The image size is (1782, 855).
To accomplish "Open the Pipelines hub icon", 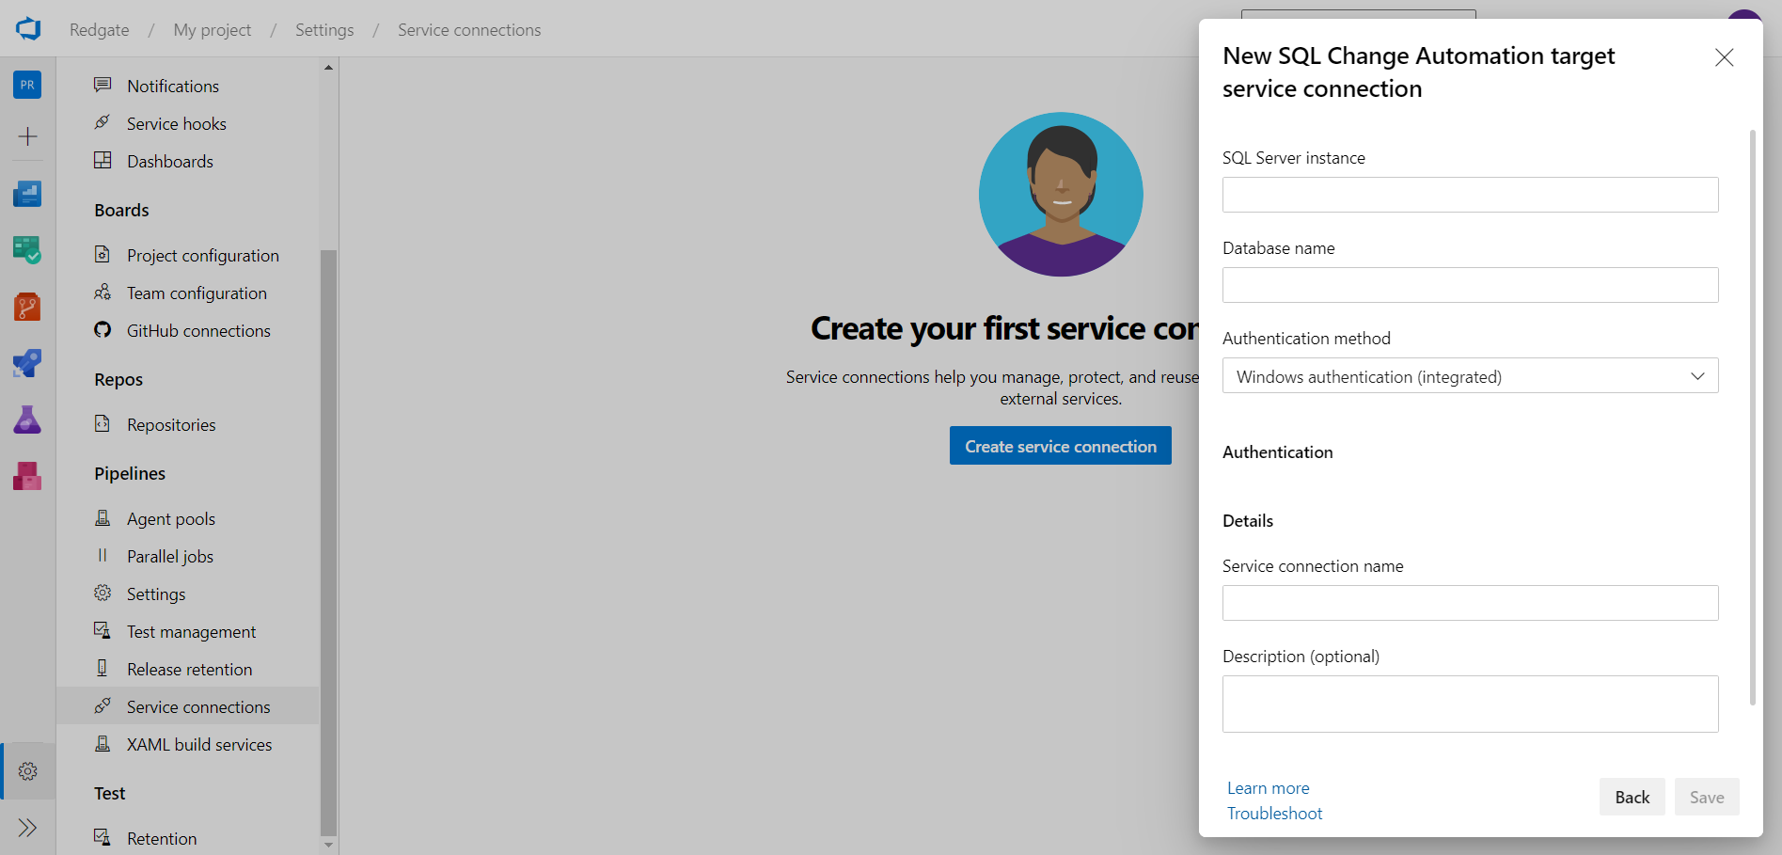I will pyautogui.click(x=27, y=363).
